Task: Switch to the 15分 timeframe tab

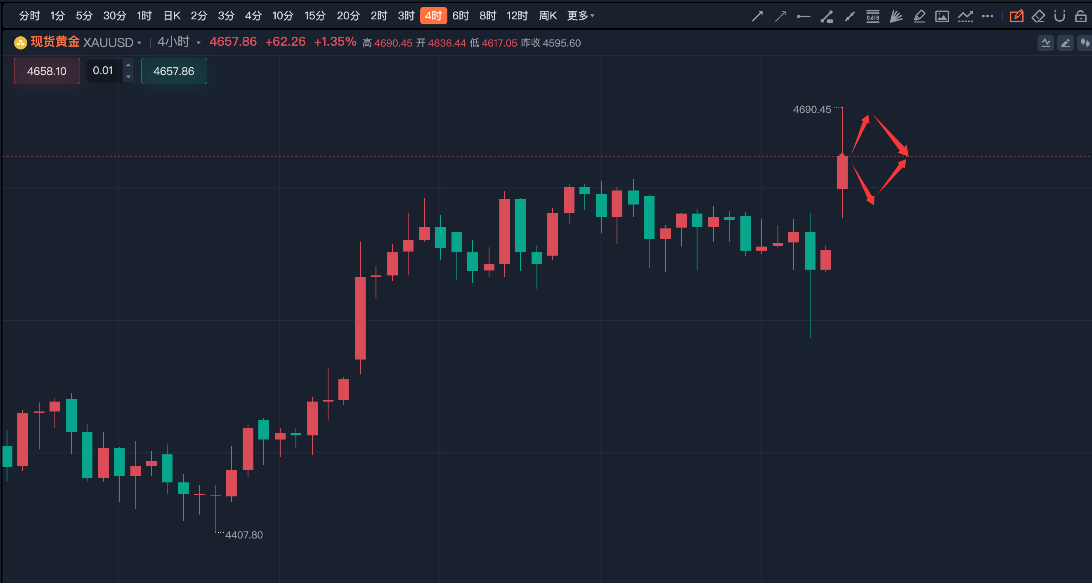Action: click(315, 16)
